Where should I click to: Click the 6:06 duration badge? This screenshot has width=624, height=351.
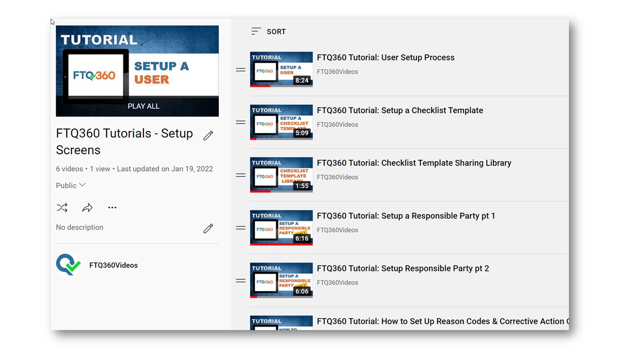pyautogui.click(x=302, y=291)
